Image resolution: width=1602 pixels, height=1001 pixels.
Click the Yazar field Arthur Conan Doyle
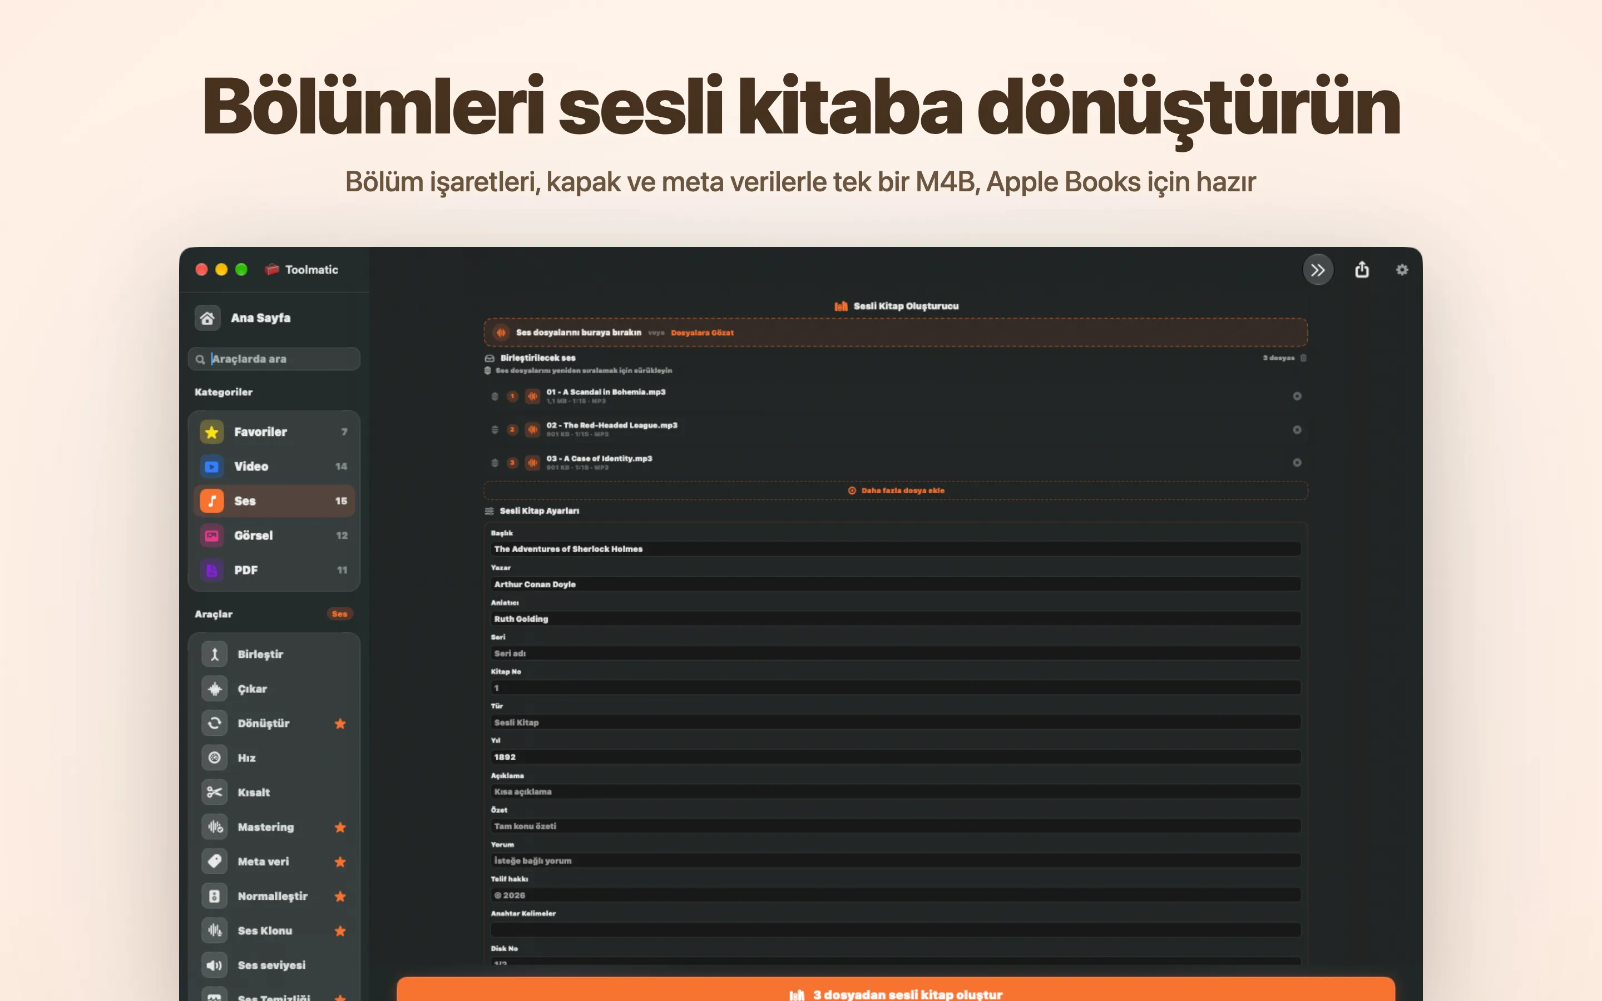[896, 584]
